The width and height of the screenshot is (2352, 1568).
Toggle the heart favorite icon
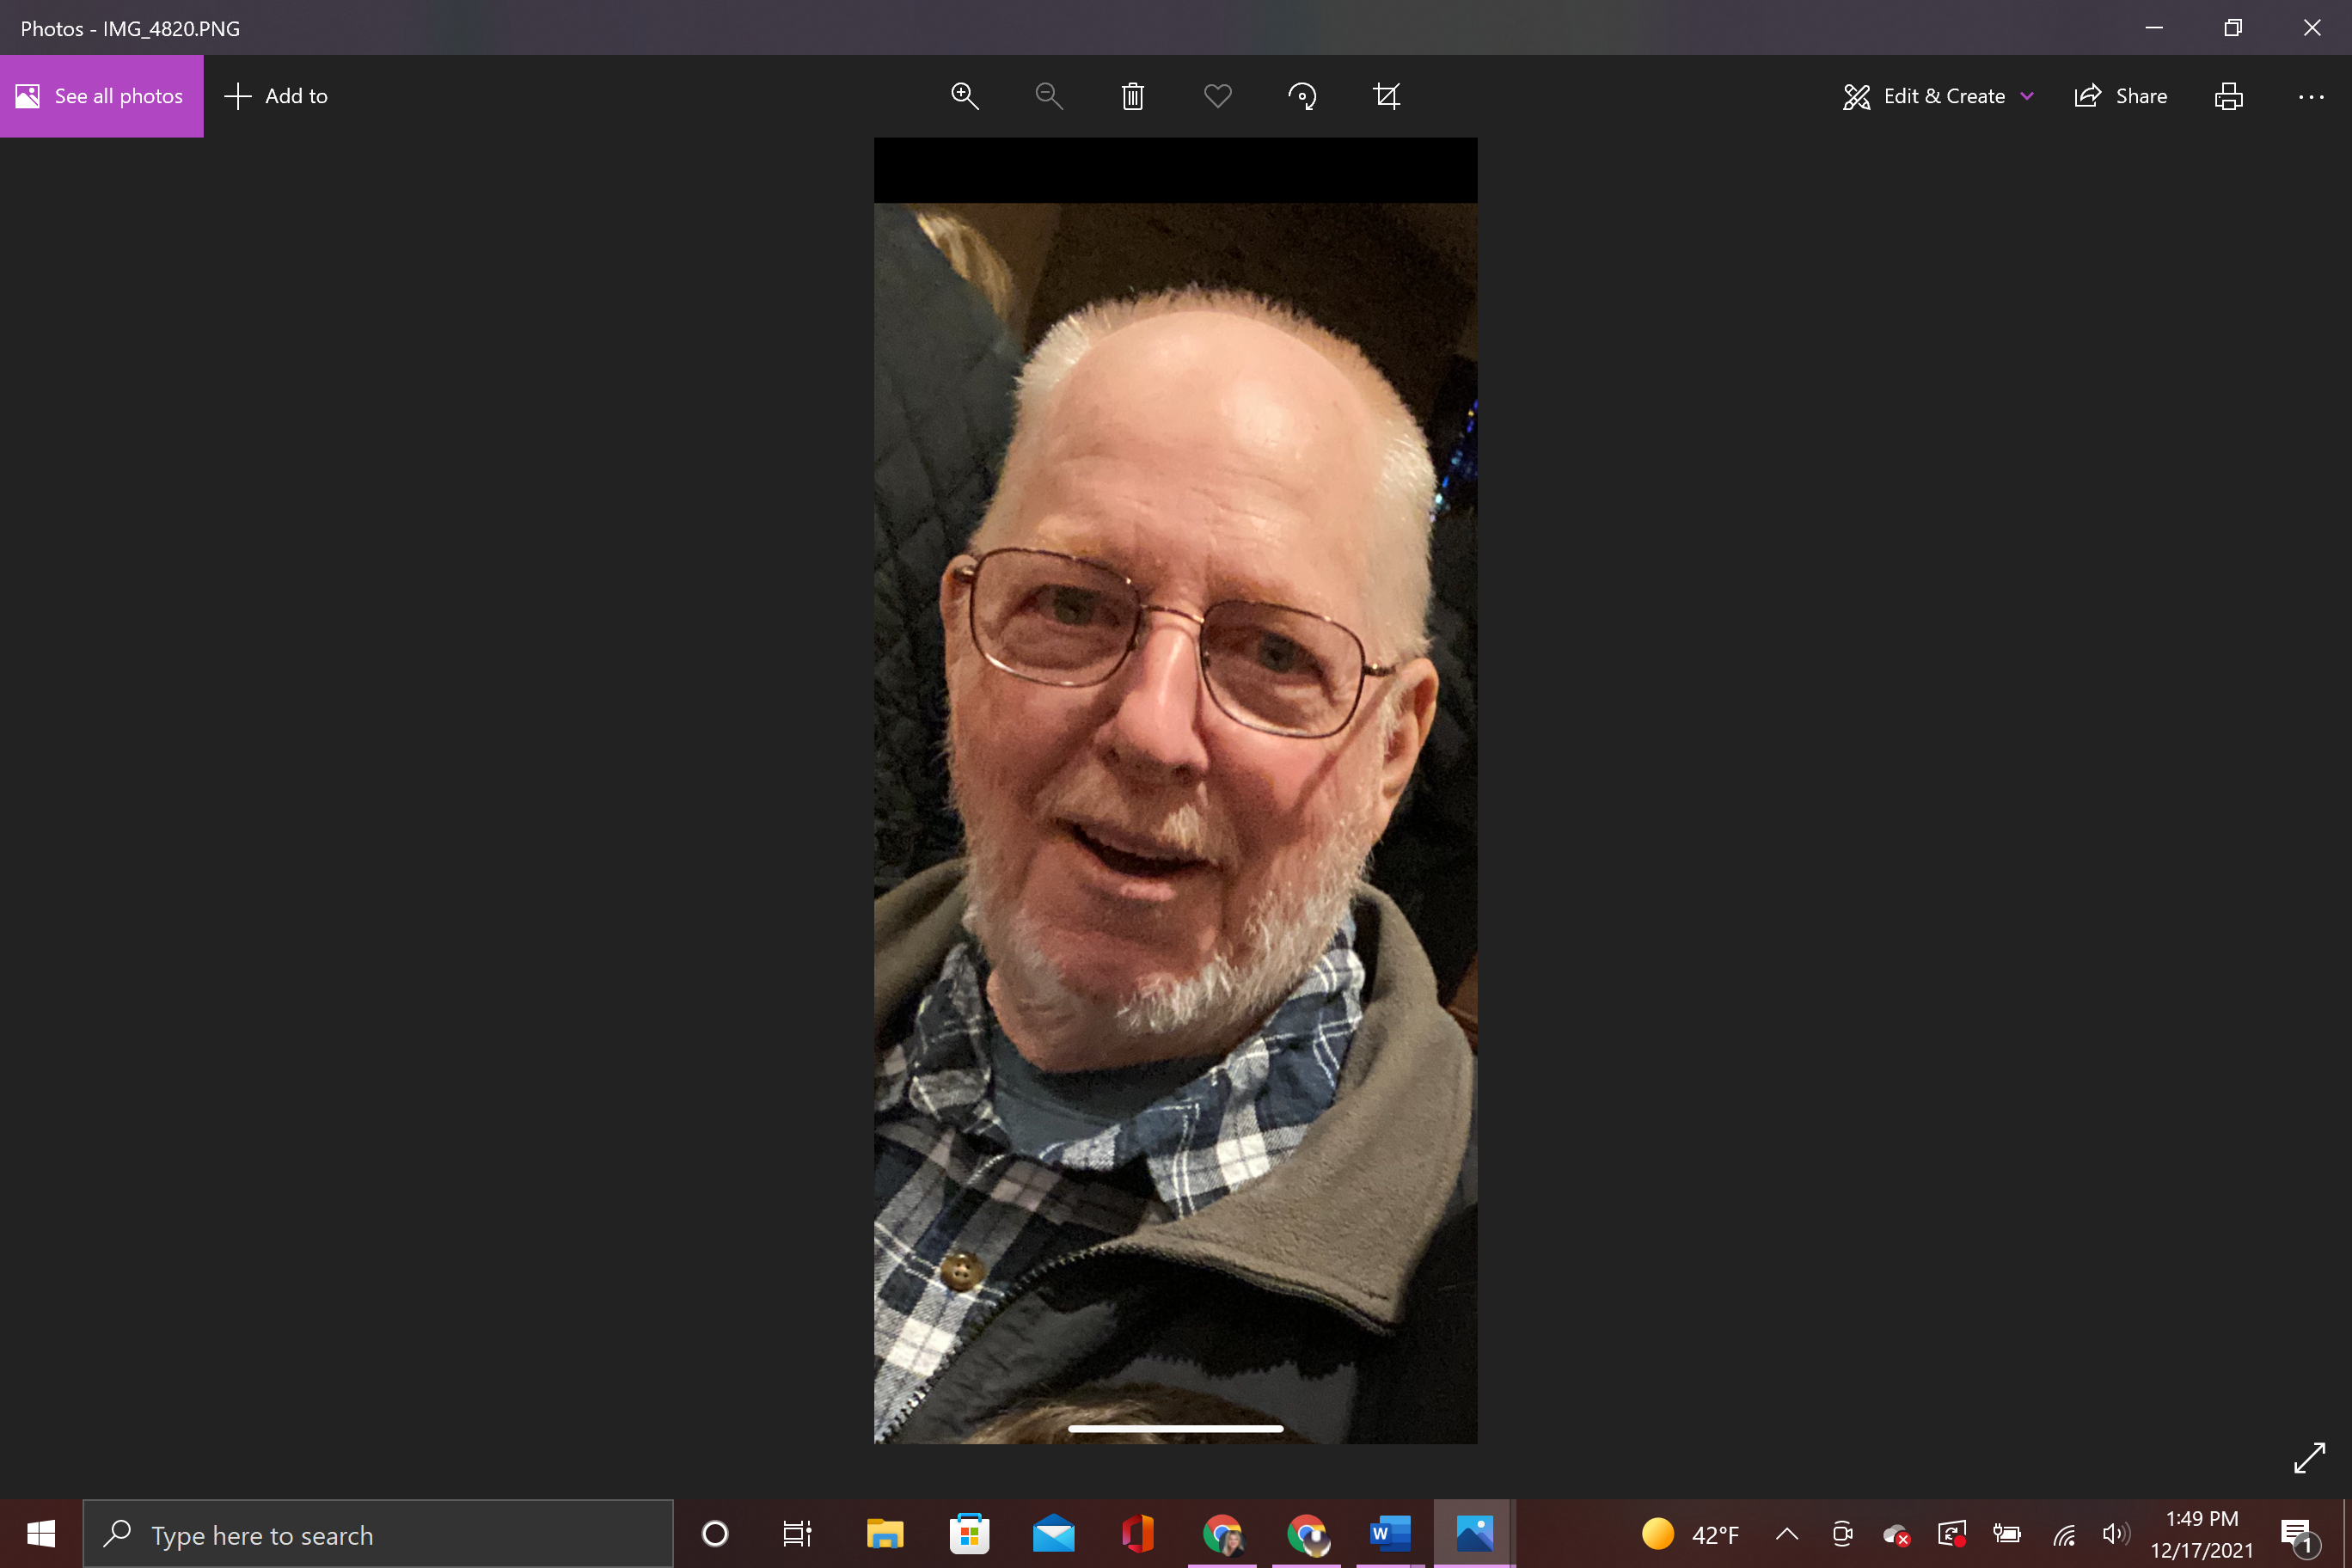click(x=1217, y=96)
